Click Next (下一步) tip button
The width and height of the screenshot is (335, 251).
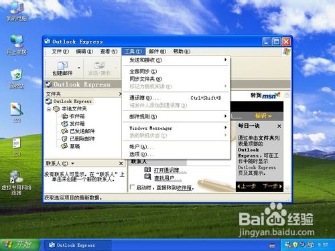272,186
